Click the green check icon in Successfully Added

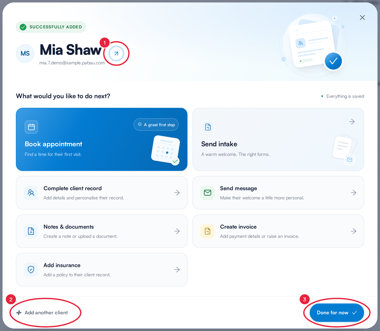[x=23, y=27]
